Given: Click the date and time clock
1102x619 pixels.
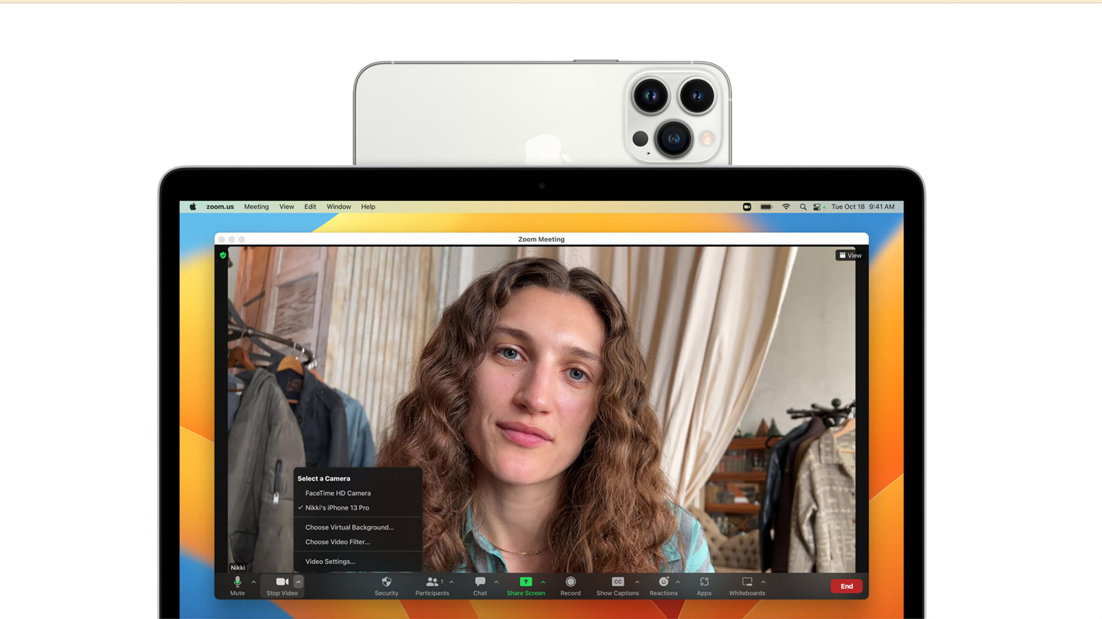Looking at the screenshot, I should pos(862,206).
